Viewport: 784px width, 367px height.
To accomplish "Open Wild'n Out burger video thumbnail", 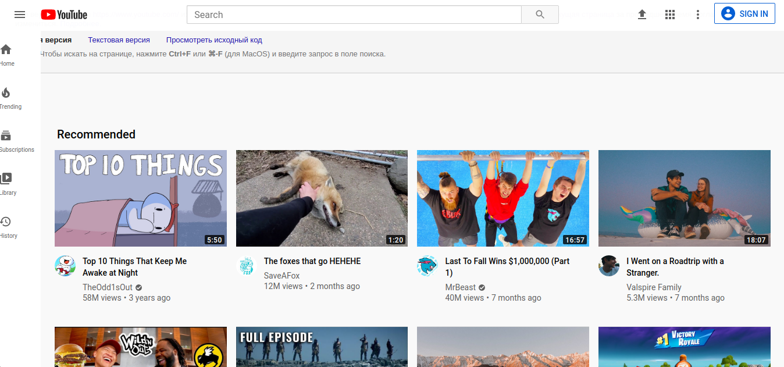I will pyautogui.click(x=141, y=347).
